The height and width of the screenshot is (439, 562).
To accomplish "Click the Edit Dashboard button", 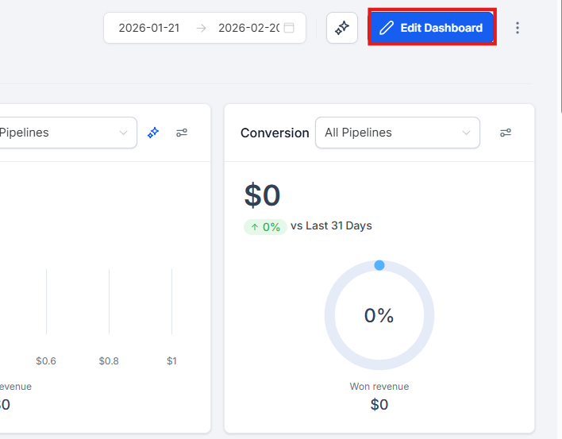I will [x=432, y=28].
